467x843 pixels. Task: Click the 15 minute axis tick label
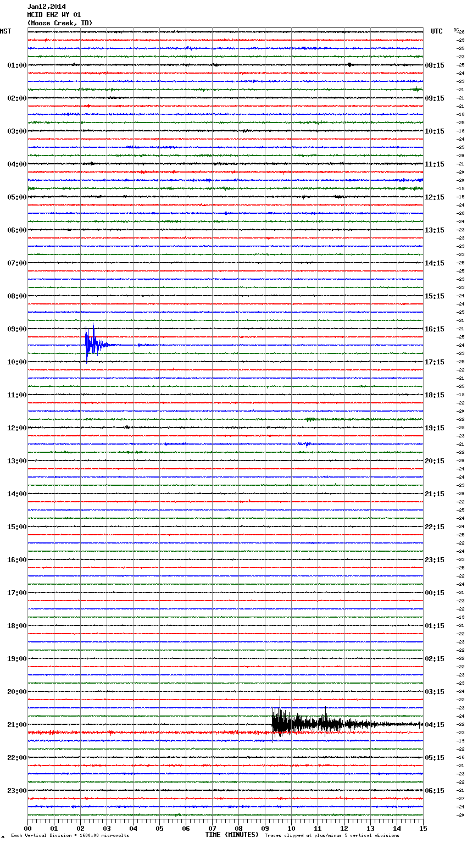423,828
